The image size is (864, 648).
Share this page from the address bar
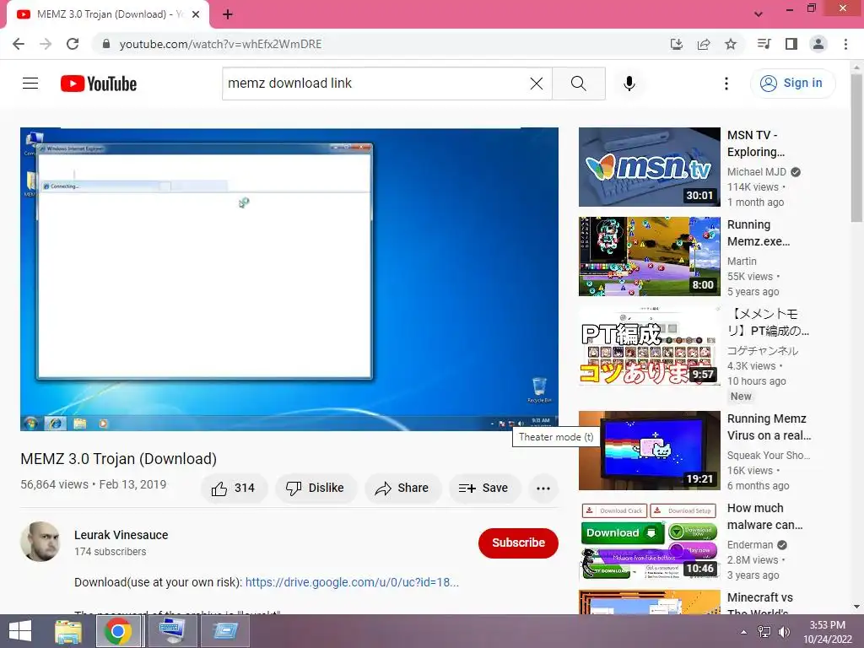(704, 44)
